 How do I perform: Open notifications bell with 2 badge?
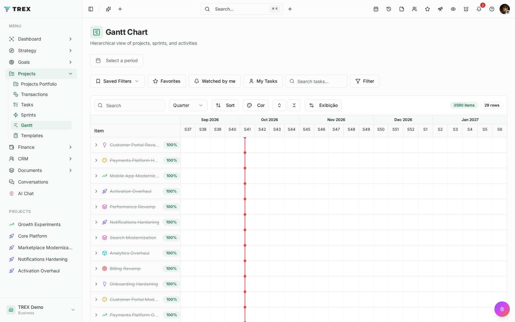tap(479, 9)
